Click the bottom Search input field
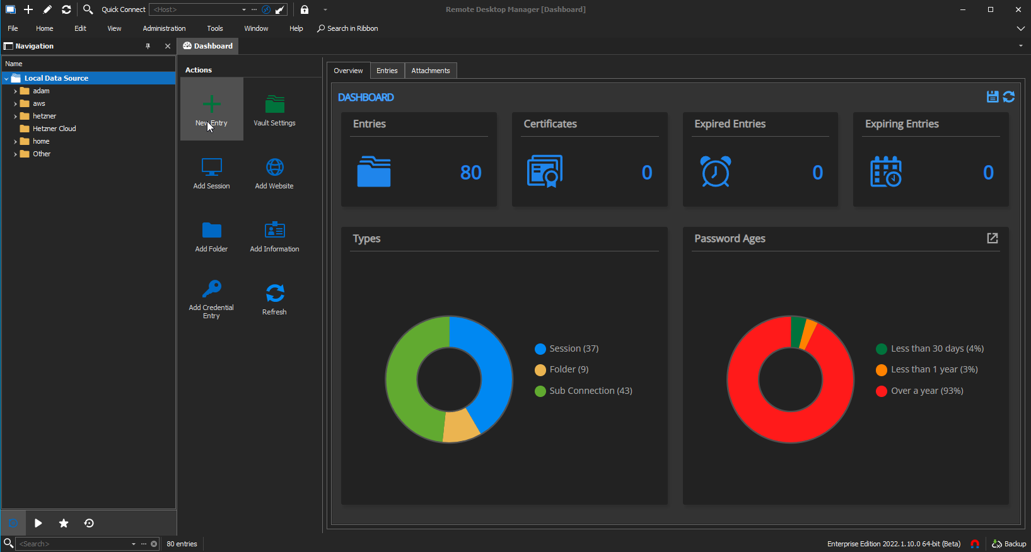This screenshot has height=552, width=1031. 73,544
